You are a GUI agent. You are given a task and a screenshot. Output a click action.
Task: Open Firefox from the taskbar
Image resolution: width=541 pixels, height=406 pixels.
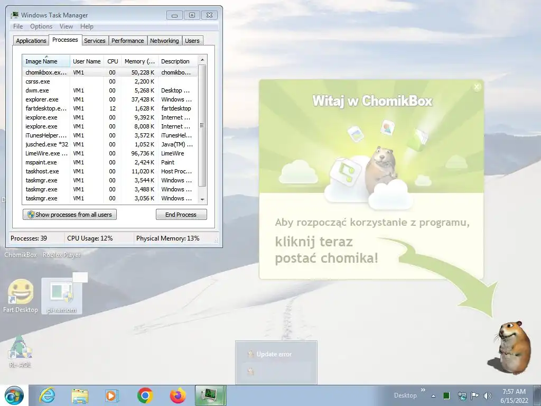coord(178,395)
